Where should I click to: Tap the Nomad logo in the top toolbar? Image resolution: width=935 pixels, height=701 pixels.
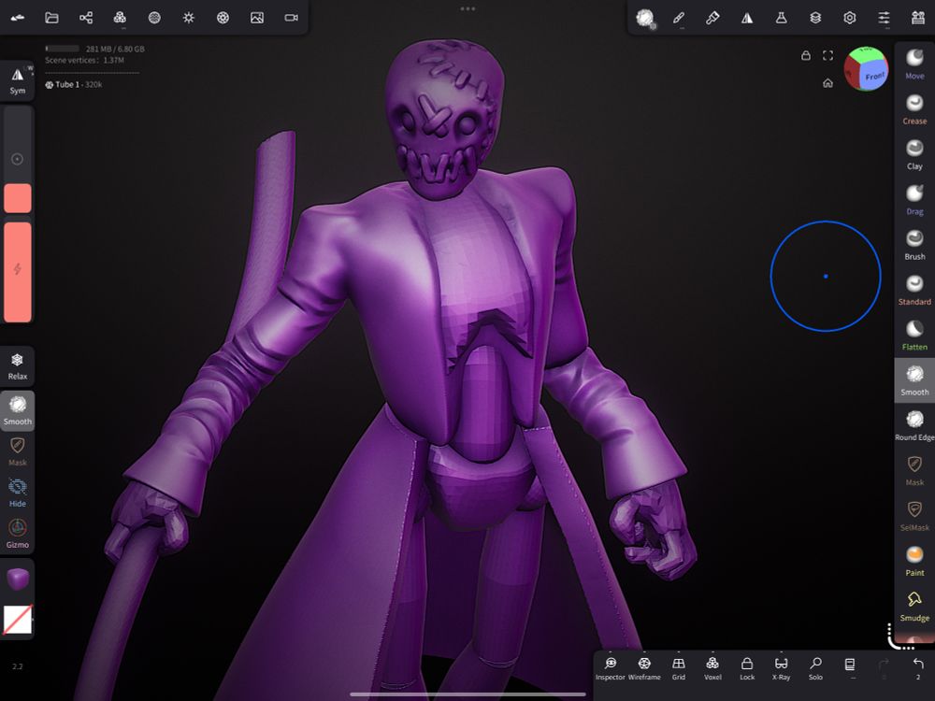(18, 18)
